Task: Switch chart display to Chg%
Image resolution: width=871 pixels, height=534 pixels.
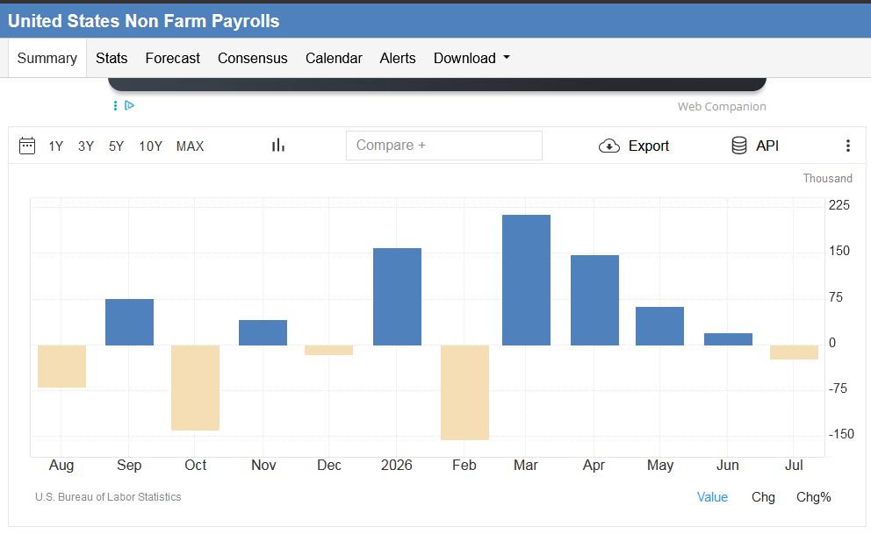Action: tap(814, 497)
